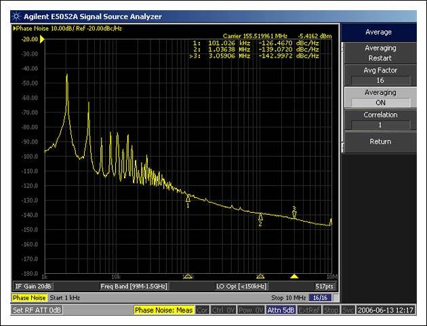The height and width of the screenshot is (326, 427).
Task: Click the marker 2 indicator on the frequency axis
Action: click(x=260, y=277)
